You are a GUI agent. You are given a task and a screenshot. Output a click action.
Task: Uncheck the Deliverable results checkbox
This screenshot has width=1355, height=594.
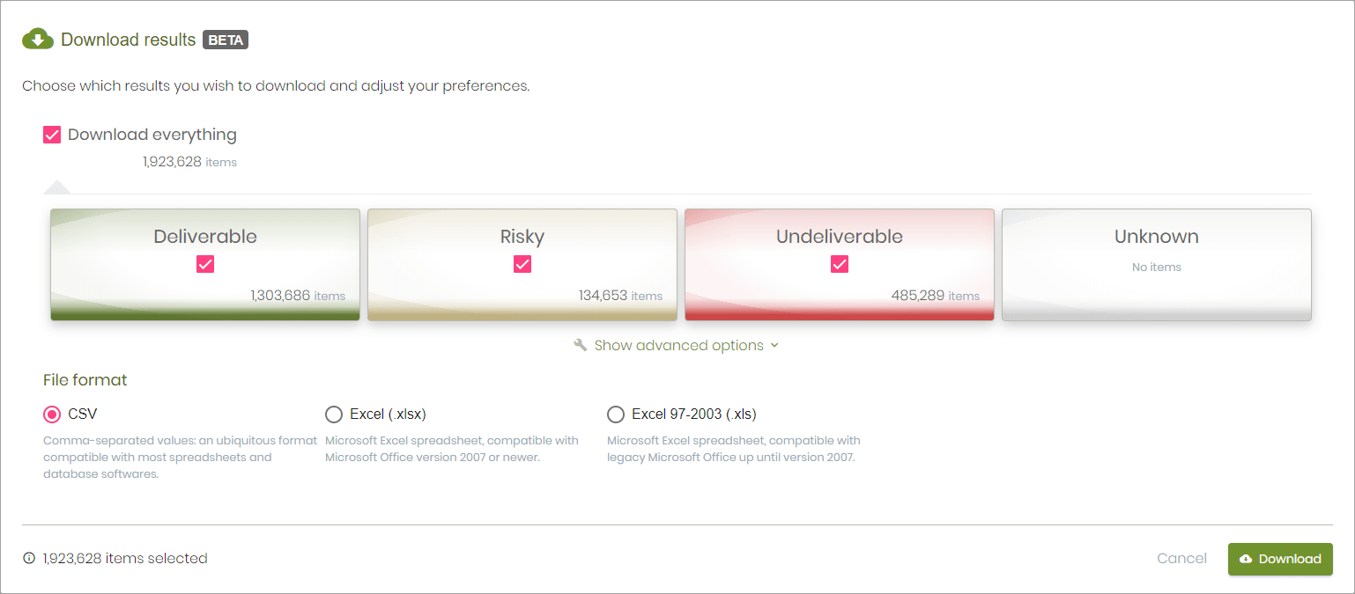(204, 263)
